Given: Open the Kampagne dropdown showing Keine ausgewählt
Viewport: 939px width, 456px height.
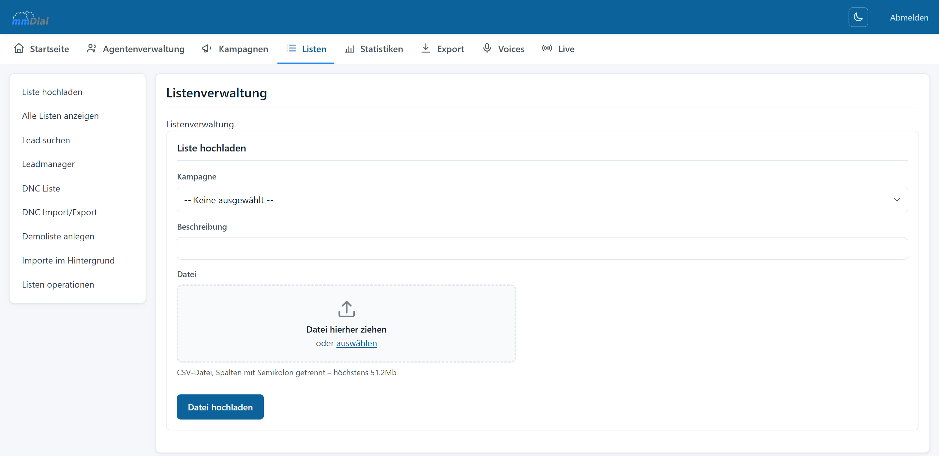Looking at the screenshot, I should pyautogui.click(x=542, y=200).
